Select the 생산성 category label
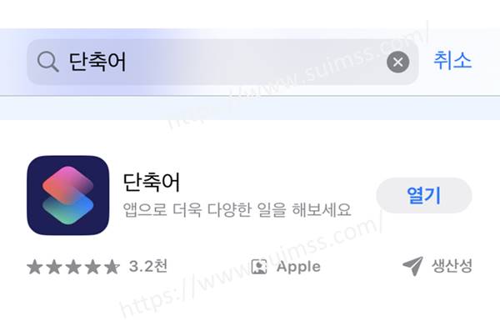Screen dimensions: 500x336 point(452,266)
